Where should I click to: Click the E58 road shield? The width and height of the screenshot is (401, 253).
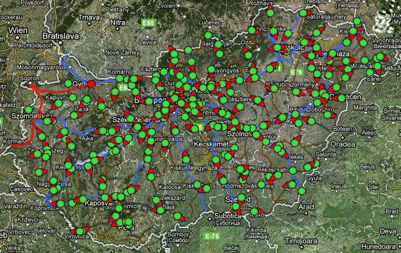pyautogui.click(x=148, y=23)
